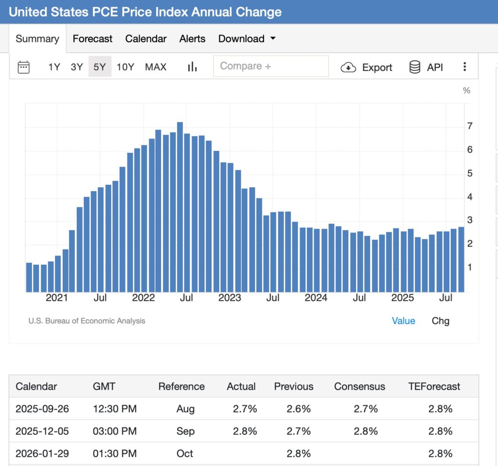Click the API database stack icon
The width and height of the screenshot is (498, 466).
tap(415, 67)
